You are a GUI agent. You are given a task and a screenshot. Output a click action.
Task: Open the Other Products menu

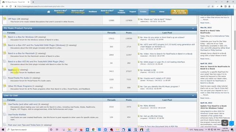(x=121, y=12)
